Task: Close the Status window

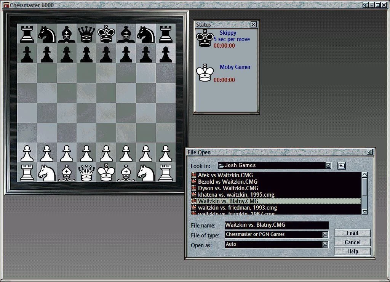Action: coord(253,24)
